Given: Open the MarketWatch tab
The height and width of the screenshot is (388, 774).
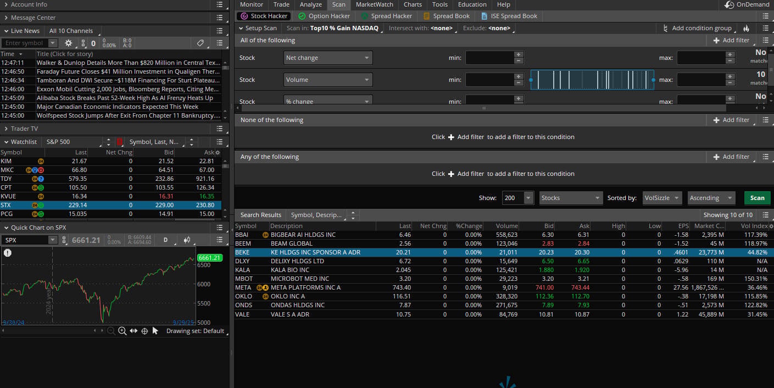Looking at the screenshot, I should point(374,4).
